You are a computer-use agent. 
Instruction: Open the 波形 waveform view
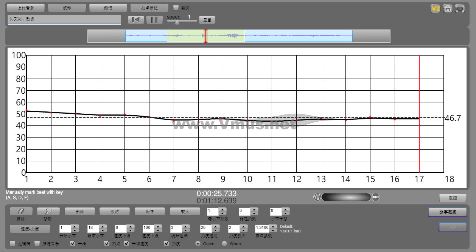point(67,8)
